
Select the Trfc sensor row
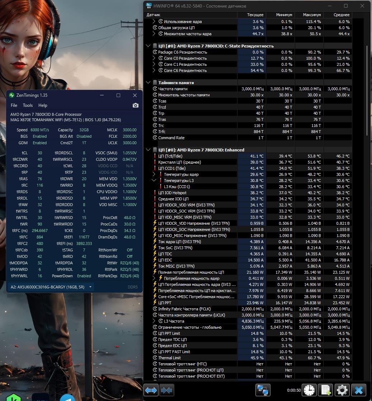point(248,132)
